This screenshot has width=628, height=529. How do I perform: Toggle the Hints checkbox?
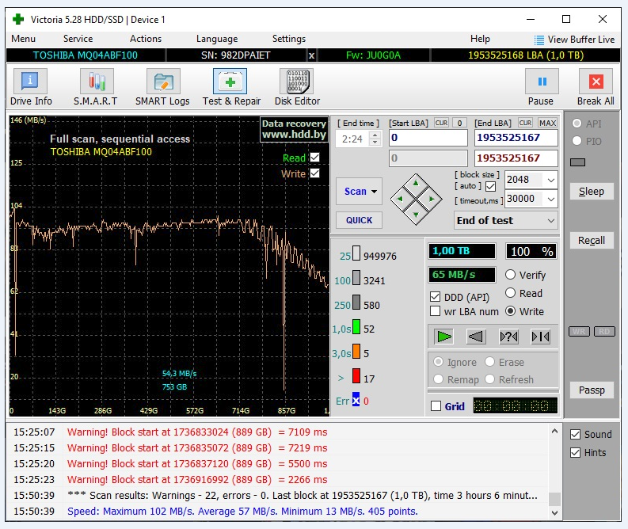(x=575, y=452)
